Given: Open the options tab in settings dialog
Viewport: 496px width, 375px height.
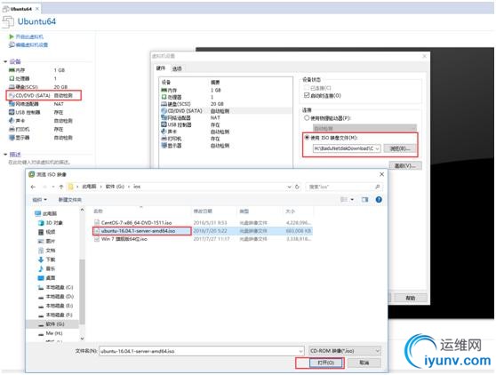Looking at the screenshot, I should [177, 68].
